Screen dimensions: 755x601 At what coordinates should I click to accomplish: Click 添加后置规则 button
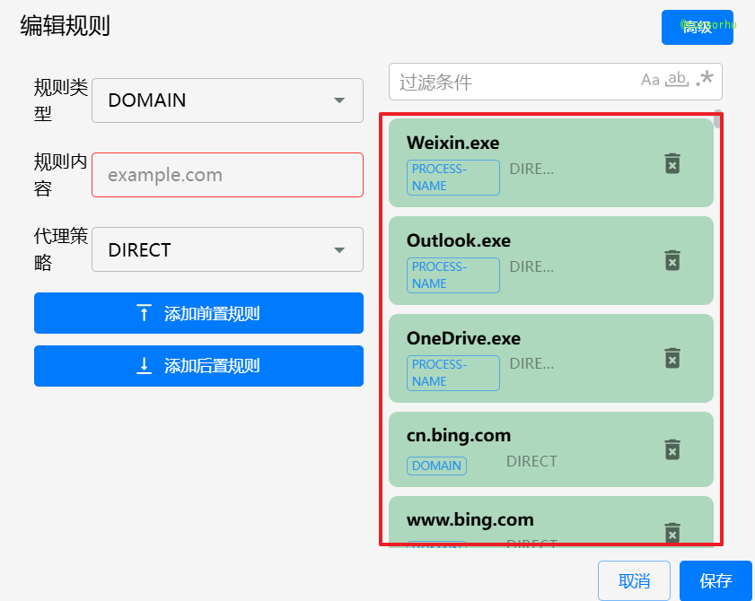coord(198,366)
